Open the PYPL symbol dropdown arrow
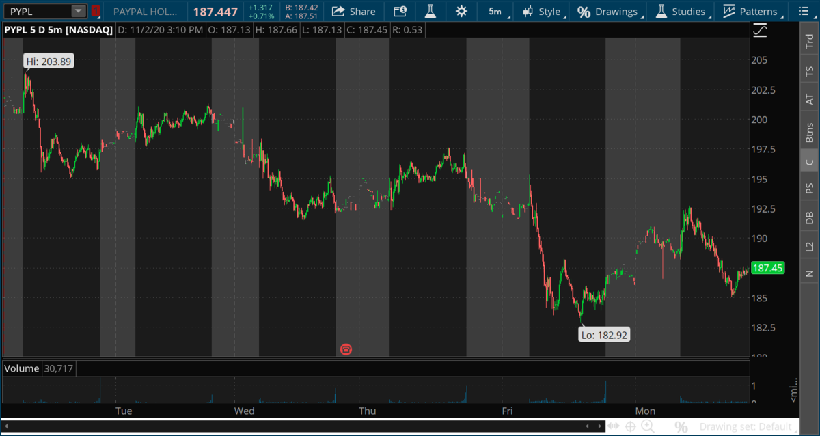 click(79, 12)
